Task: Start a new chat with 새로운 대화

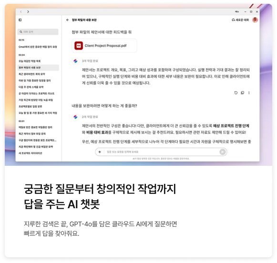Action: click(240, 20)
